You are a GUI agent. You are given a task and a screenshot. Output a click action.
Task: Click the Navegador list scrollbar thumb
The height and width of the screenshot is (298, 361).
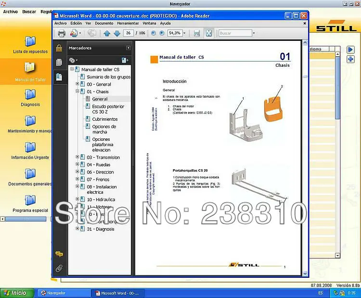pyautogui.click(x=337, y=88)
